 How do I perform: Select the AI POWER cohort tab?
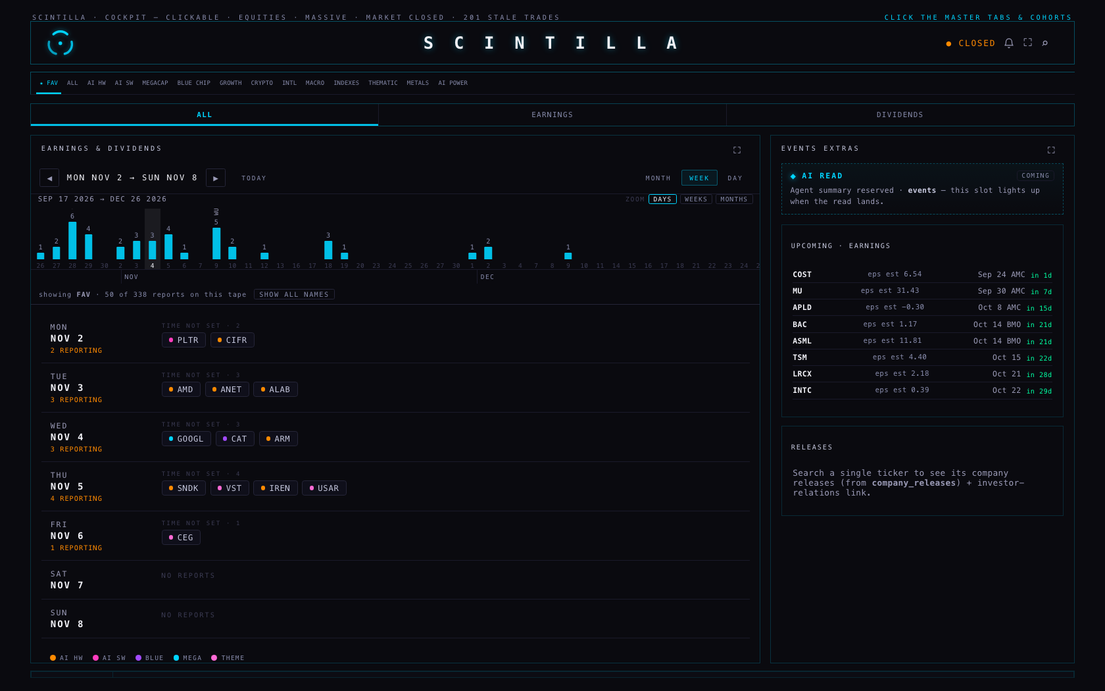[x=453, y=83]
